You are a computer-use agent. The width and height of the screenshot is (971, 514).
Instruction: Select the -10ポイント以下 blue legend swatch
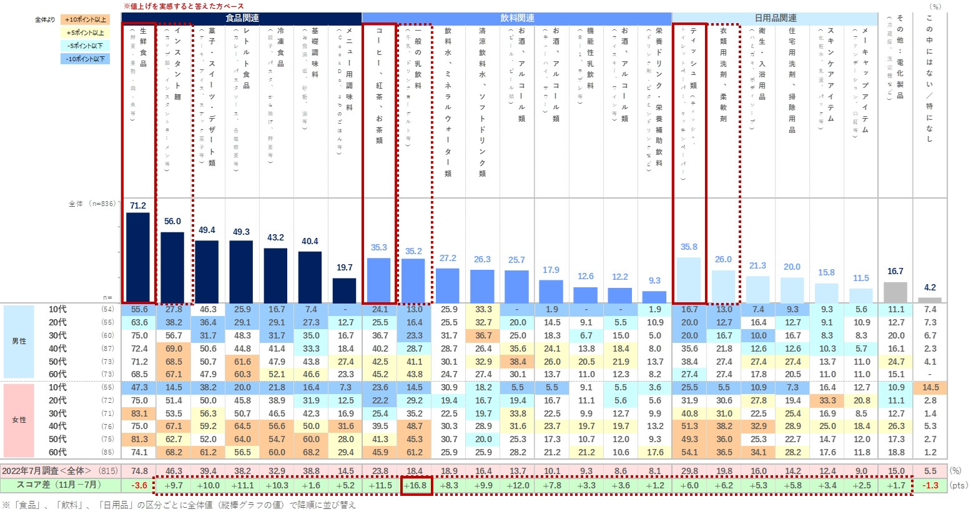86,59
